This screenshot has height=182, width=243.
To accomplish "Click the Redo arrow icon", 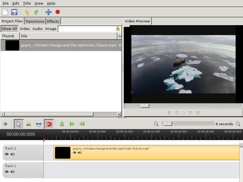I will click(36, 12).
